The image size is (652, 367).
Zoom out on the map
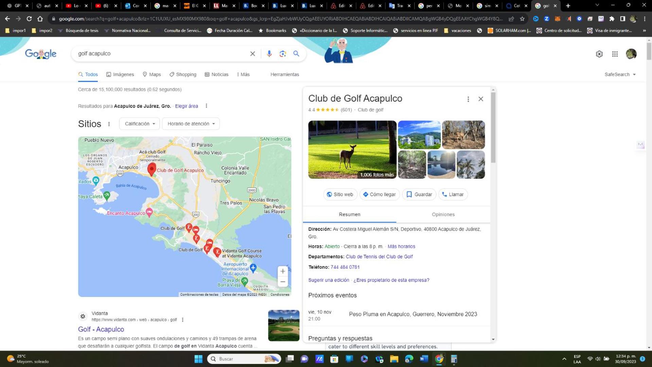pyautogui.click(x=283, y=282)
